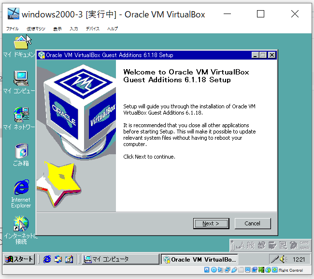
Task: Minimize the Guest Additions Setup dialog
Action: tap(255, 55)
